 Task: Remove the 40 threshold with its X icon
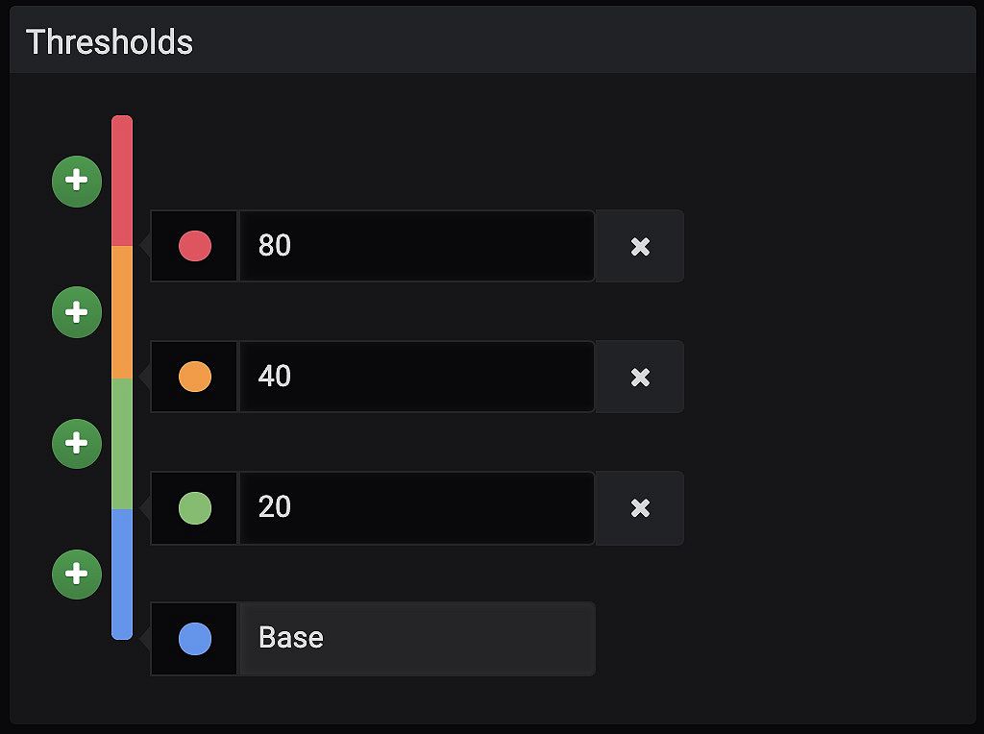point(639,377)
